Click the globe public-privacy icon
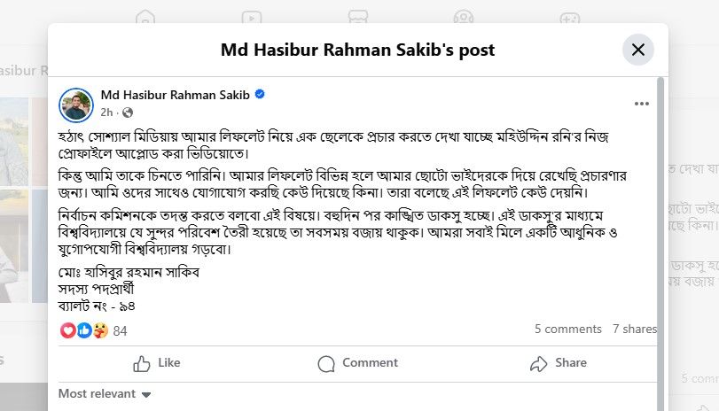The height and width of the screenshot is (411, 719). [128, 112]
